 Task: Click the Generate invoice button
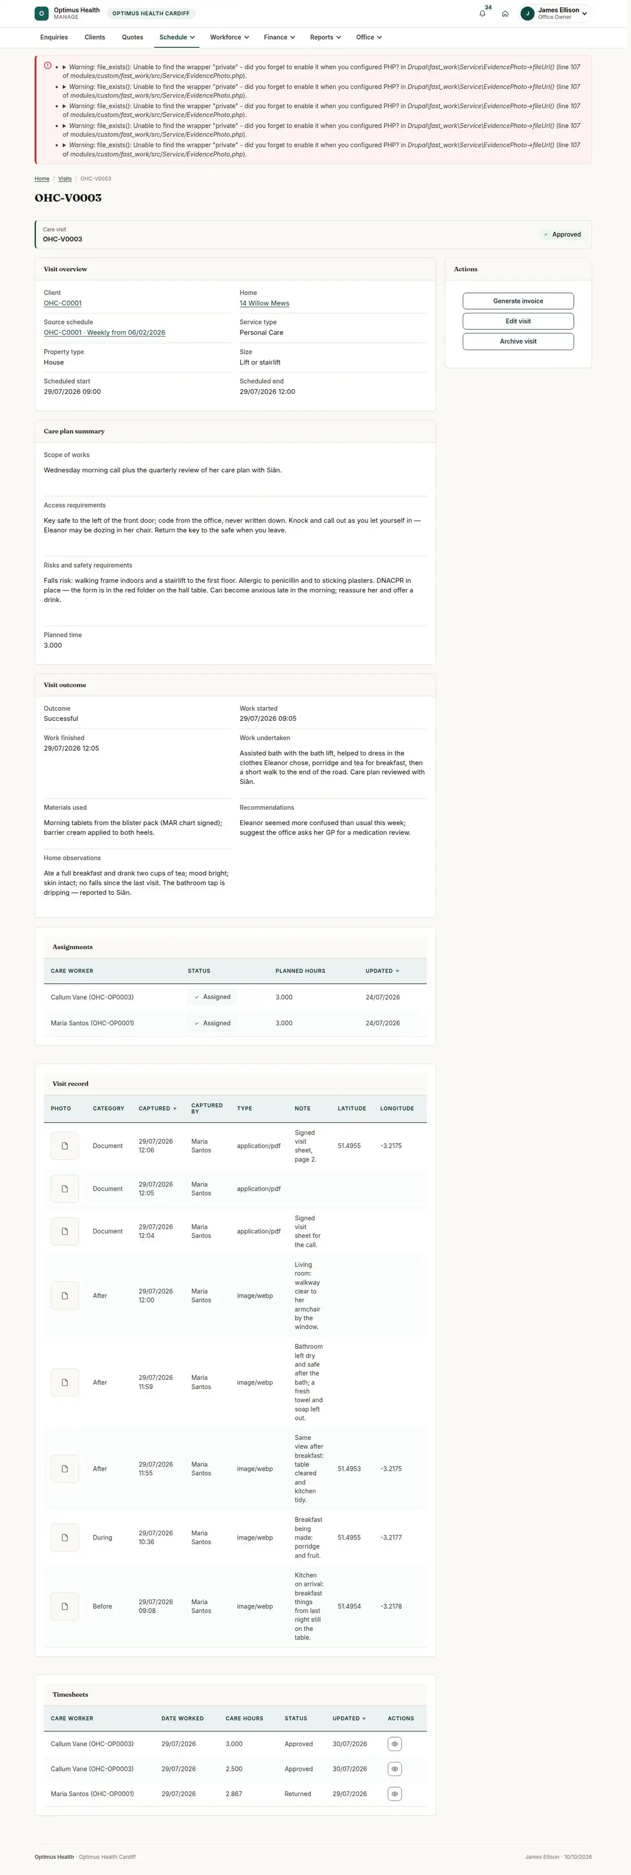(518, 301)
